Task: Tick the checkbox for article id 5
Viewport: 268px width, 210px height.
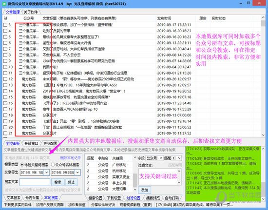Action: tap(5, 37)
